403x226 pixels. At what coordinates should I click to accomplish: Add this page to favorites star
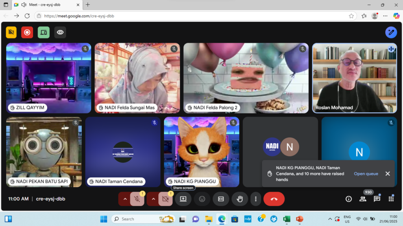click(351, 16)
